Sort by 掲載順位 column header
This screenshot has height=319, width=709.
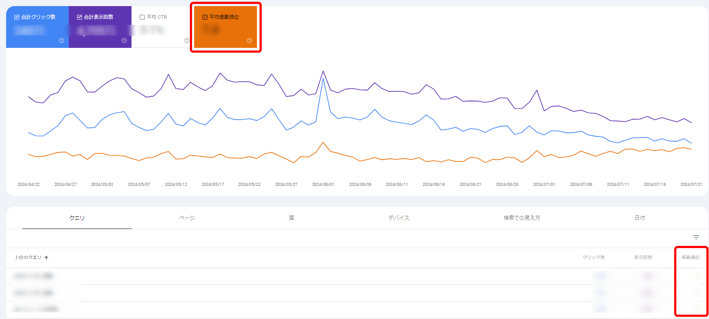tap(691, 258)
